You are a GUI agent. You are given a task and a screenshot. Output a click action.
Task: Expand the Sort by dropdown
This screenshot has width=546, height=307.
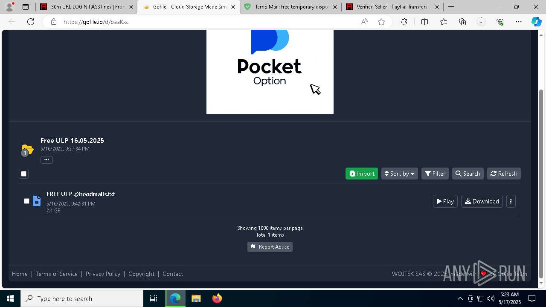tap(399, 174)
